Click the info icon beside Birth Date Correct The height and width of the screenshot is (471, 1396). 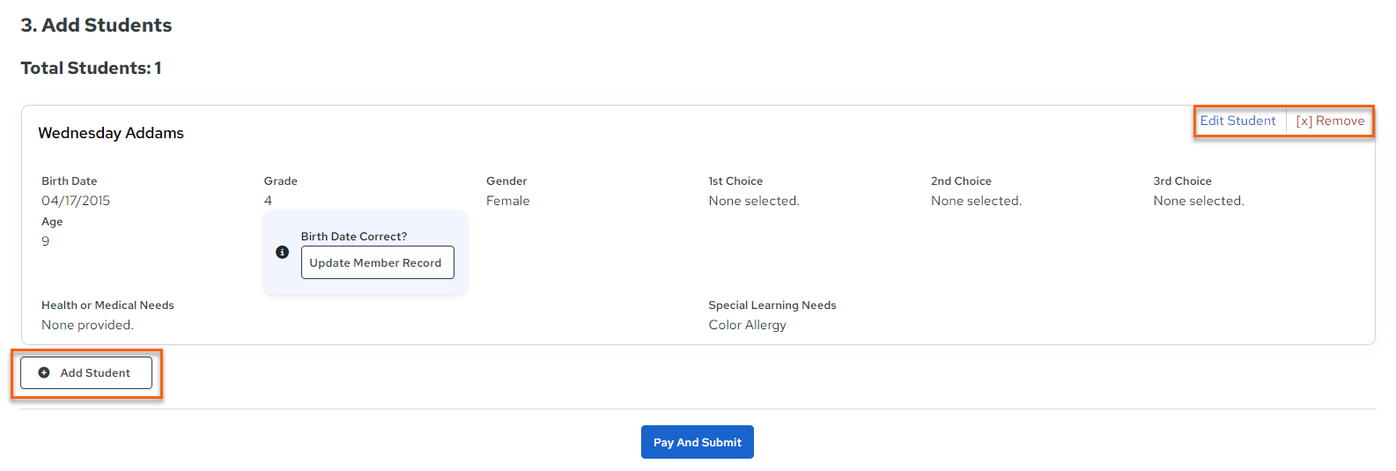coord(282,252)
